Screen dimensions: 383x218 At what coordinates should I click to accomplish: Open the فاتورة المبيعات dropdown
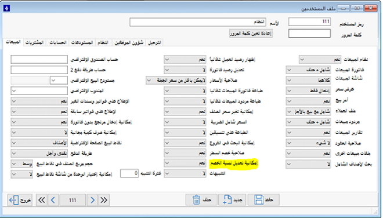[x=308, y=70]
